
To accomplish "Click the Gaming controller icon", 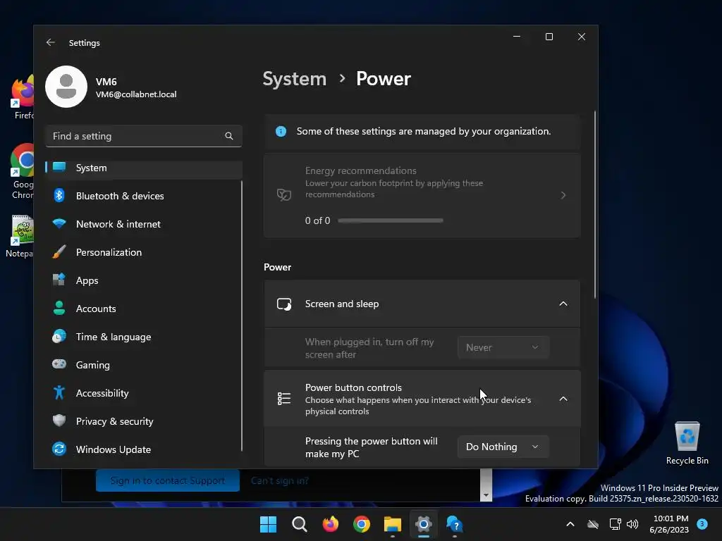I will 59,364.
